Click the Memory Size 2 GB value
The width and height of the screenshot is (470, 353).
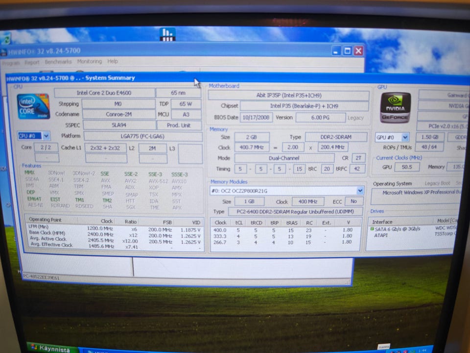(x=252, y=137)
